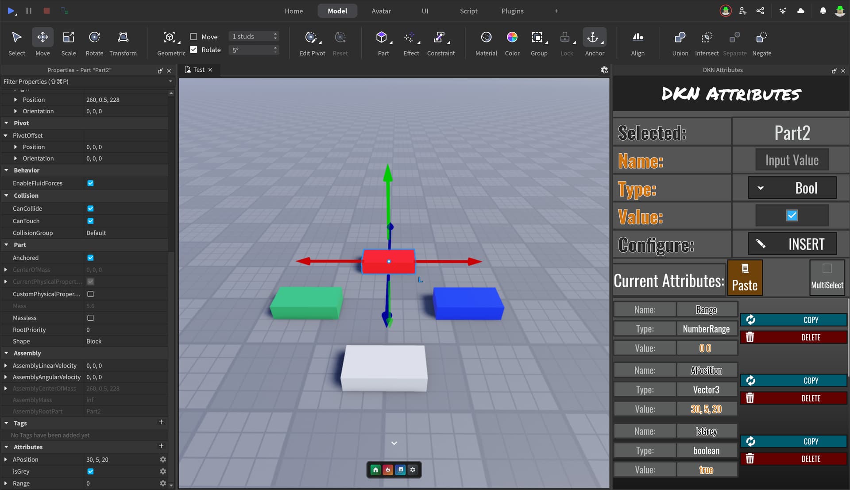Select the Move tool

tap(42, 43)
